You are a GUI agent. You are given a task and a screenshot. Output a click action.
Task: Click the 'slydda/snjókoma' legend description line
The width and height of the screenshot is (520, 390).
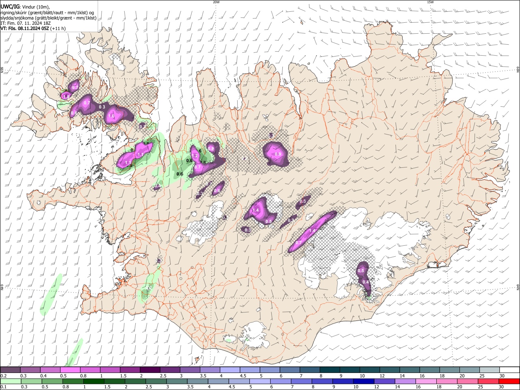coord(48,18)
